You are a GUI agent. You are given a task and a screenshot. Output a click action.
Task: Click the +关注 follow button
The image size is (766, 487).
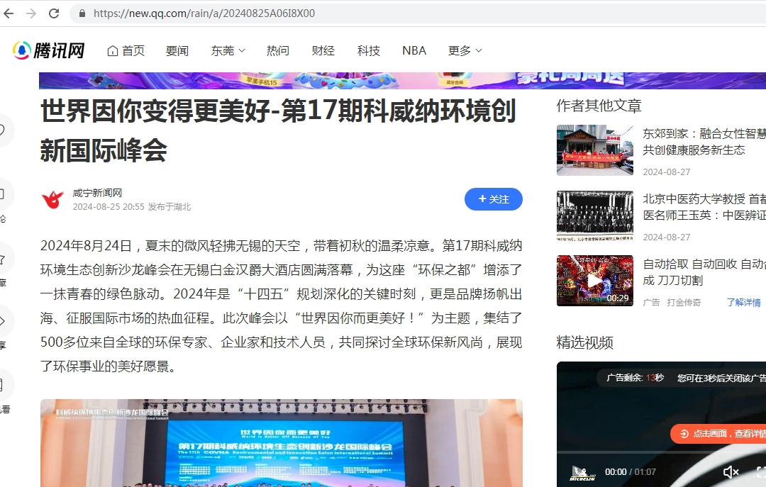pos(493,199)
